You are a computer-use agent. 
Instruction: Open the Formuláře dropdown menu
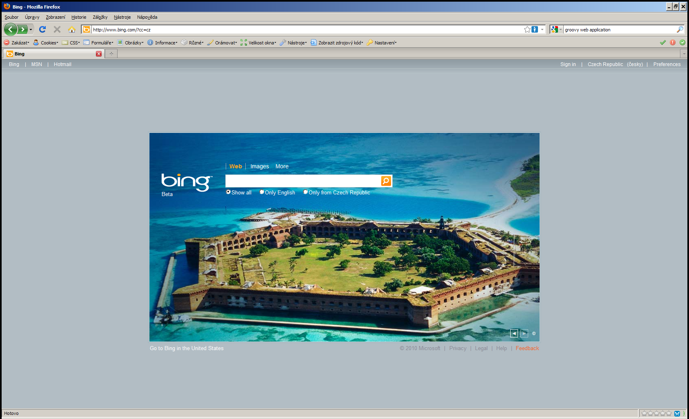[x=98, y=42]
